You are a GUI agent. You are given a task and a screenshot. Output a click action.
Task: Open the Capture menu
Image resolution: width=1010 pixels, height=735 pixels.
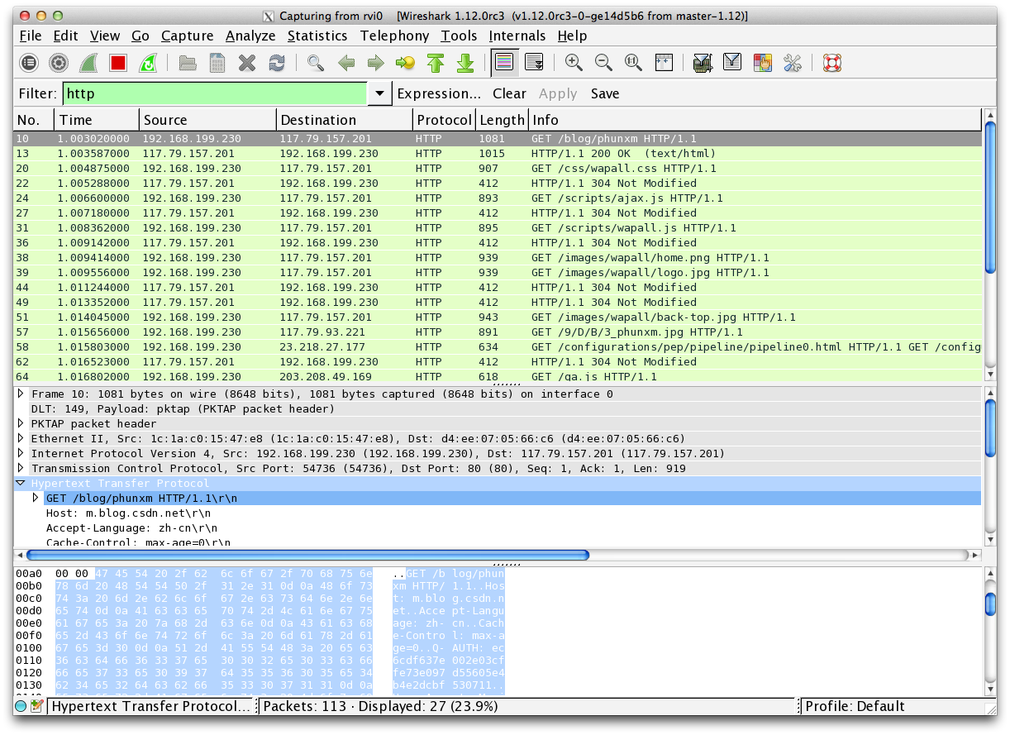187,36
